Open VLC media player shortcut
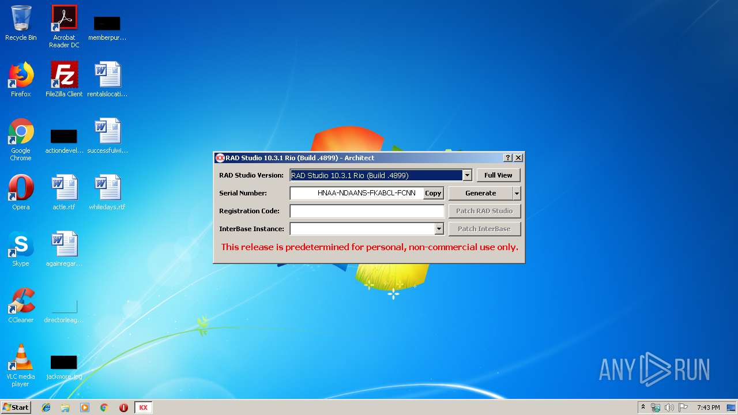 (21, 365)
